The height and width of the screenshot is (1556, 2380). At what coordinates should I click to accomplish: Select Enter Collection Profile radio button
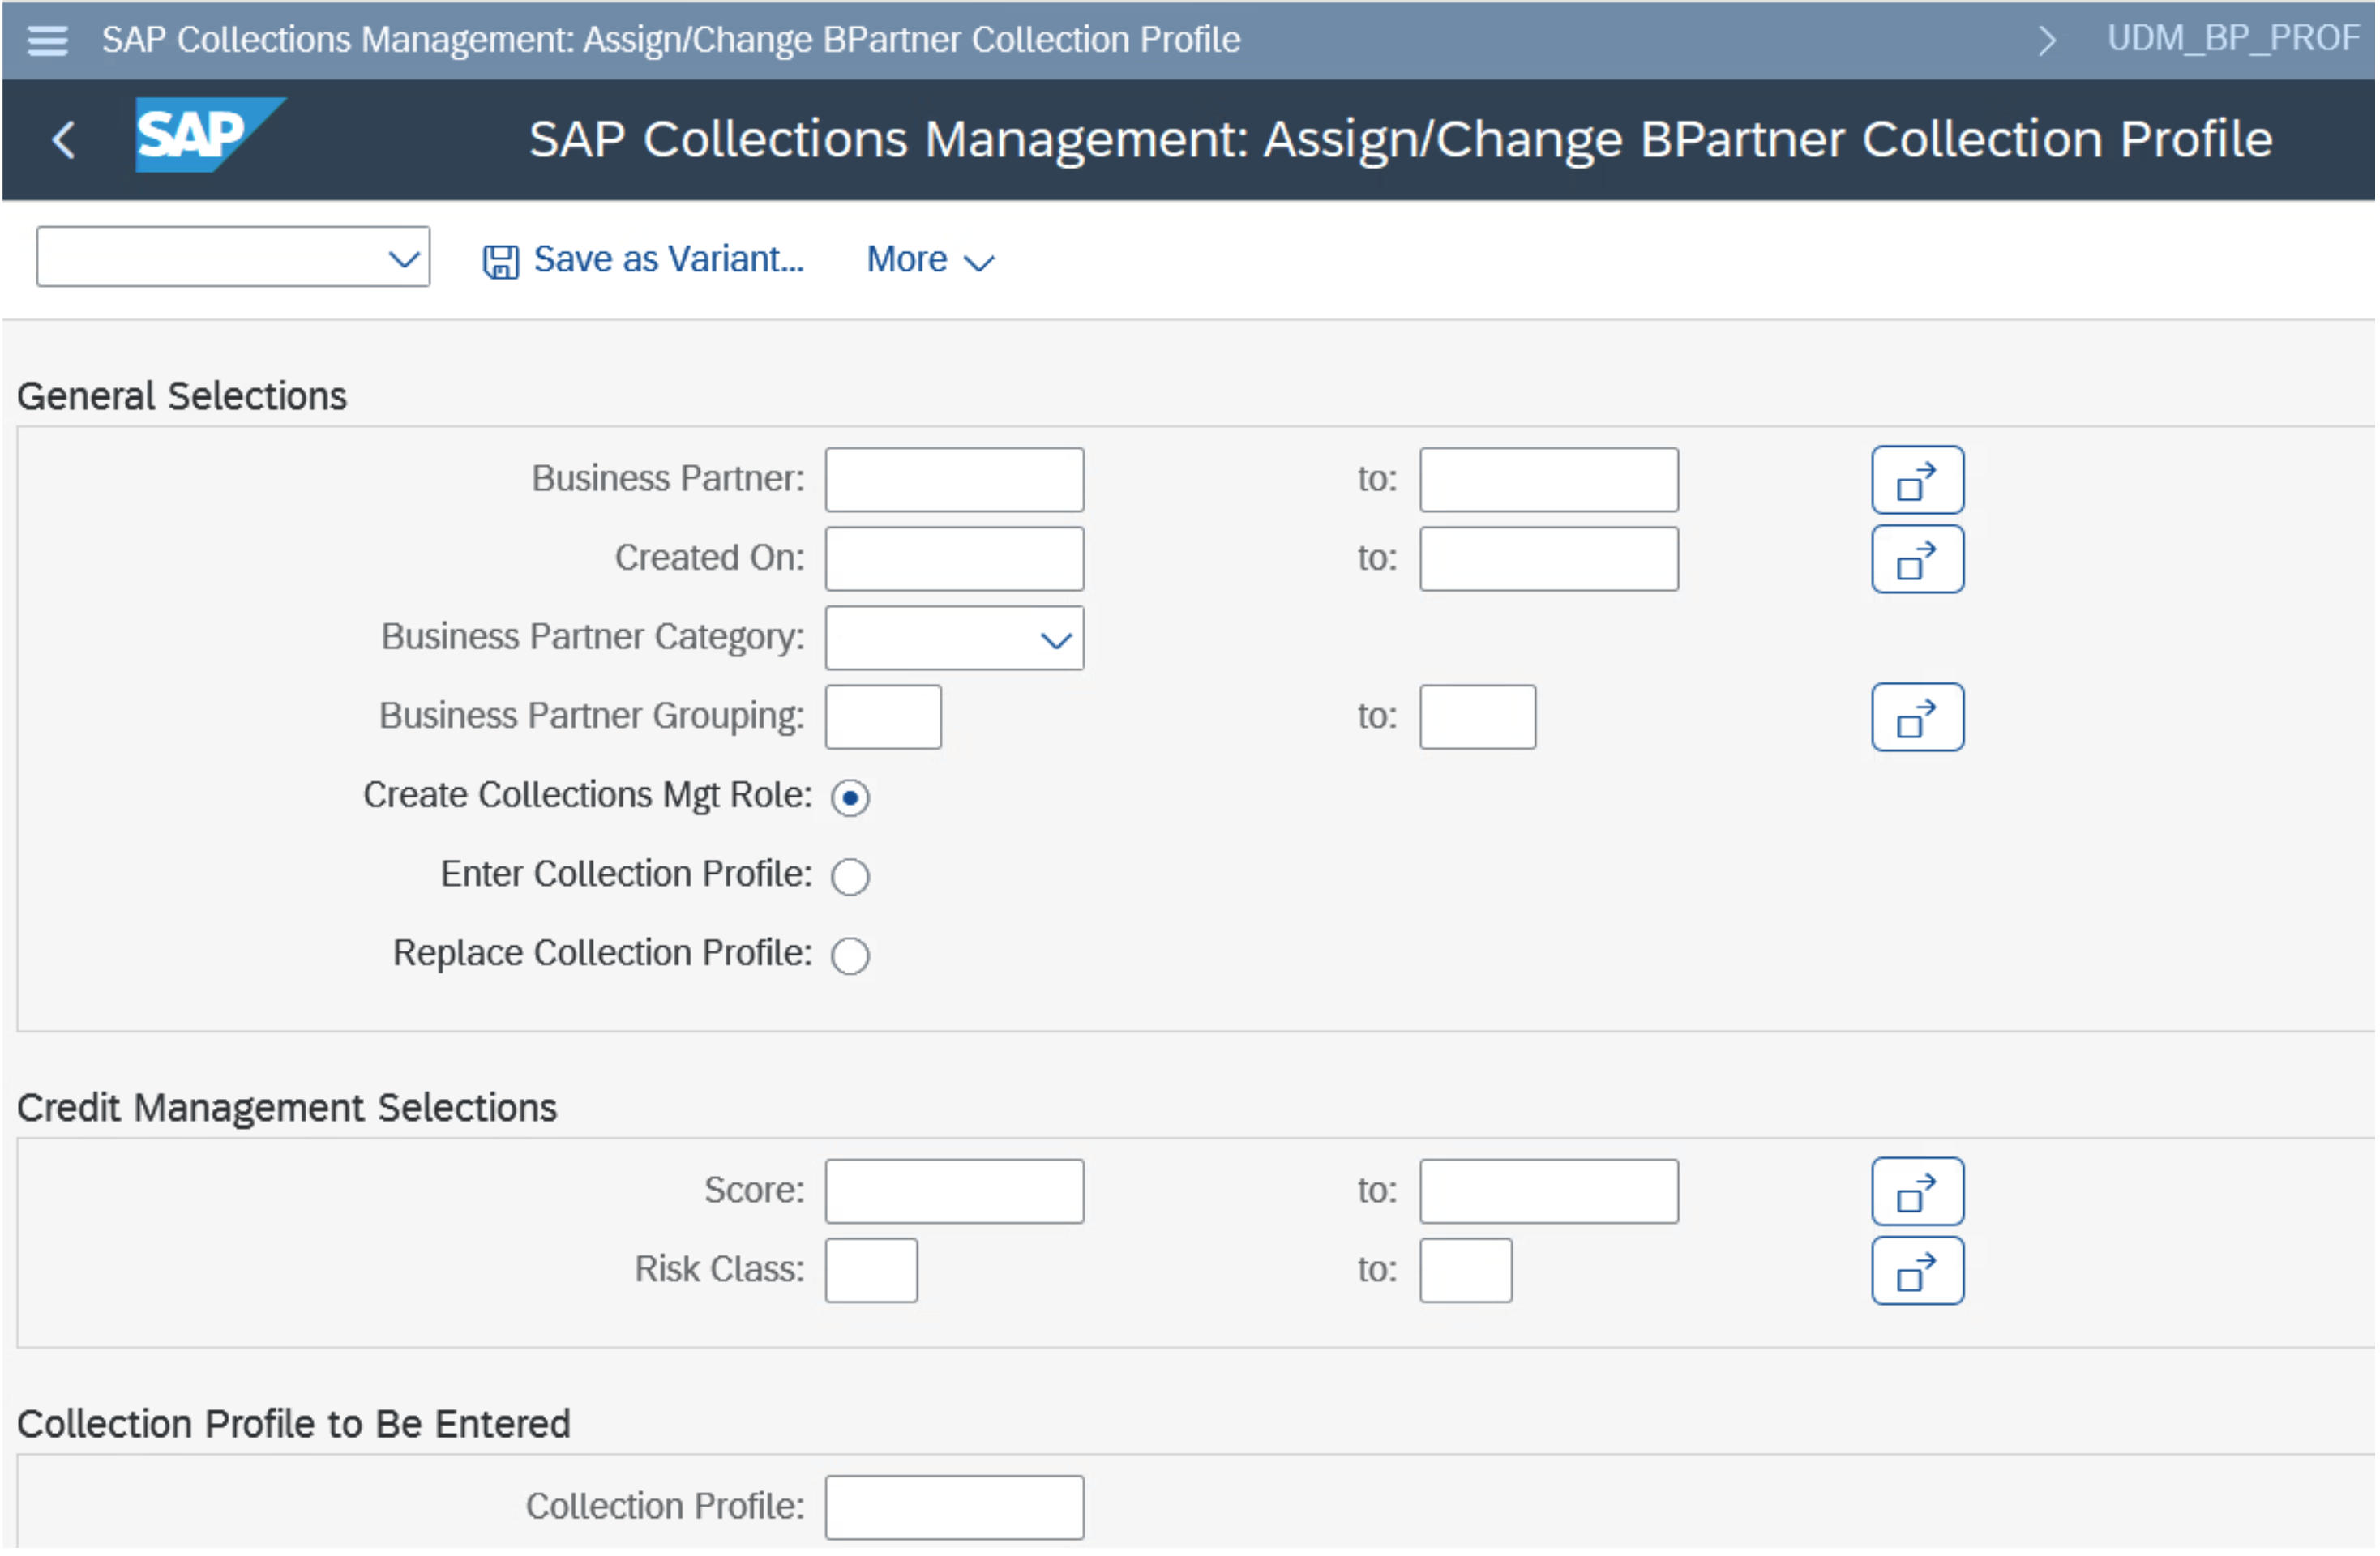click(850, 877)
